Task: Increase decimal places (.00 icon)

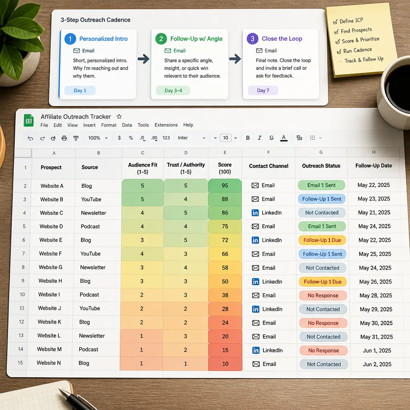Action: [x=154, y=138]
